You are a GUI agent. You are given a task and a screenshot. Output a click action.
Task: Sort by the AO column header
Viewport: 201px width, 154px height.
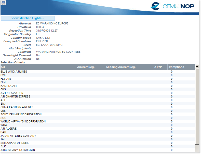38,67
